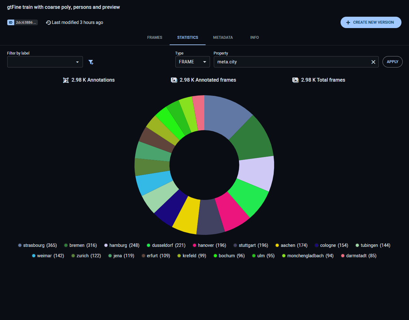Toggle the hanover legend entry off

[x=209, y=245]
